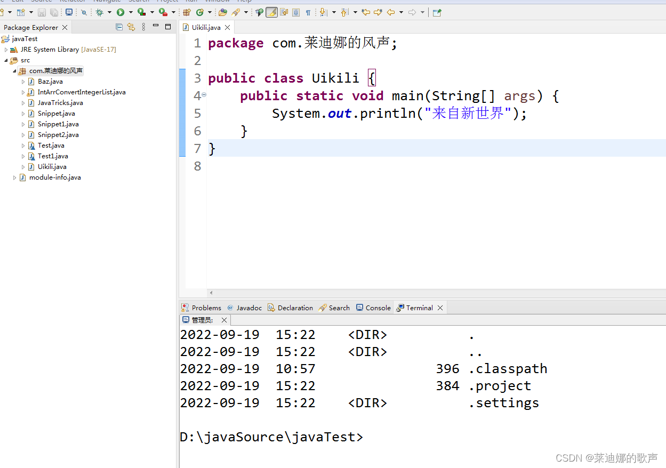Click the Save All toolbar icon
The height and width of the screenshot is (468, 666).
click(x=53, y=12)
